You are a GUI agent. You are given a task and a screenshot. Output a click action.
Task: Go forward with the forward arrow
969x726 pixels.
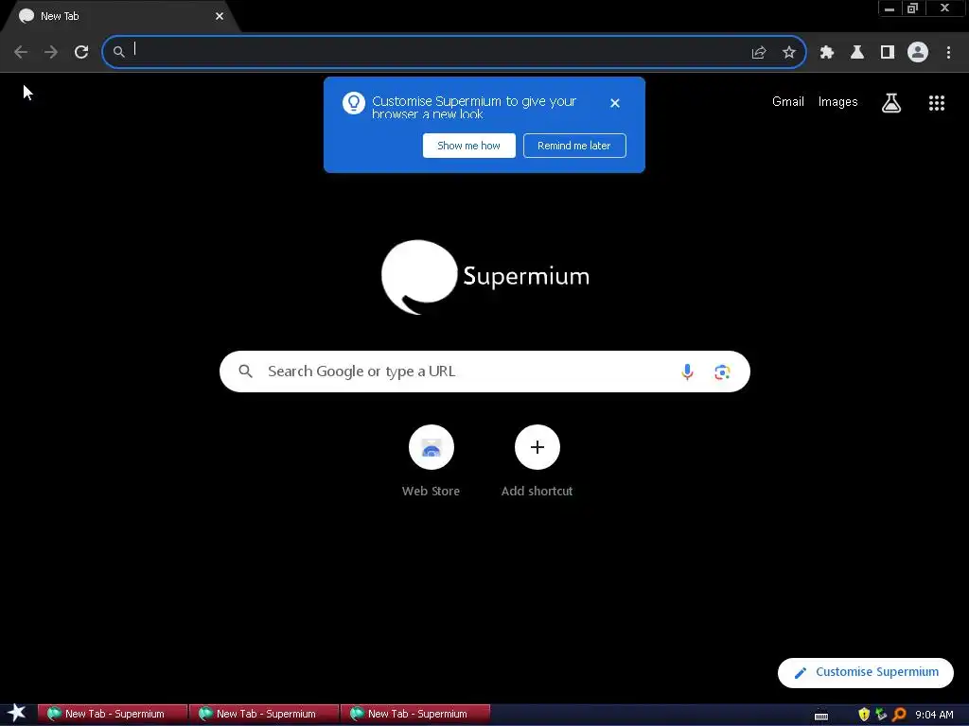tap(51, 52)
